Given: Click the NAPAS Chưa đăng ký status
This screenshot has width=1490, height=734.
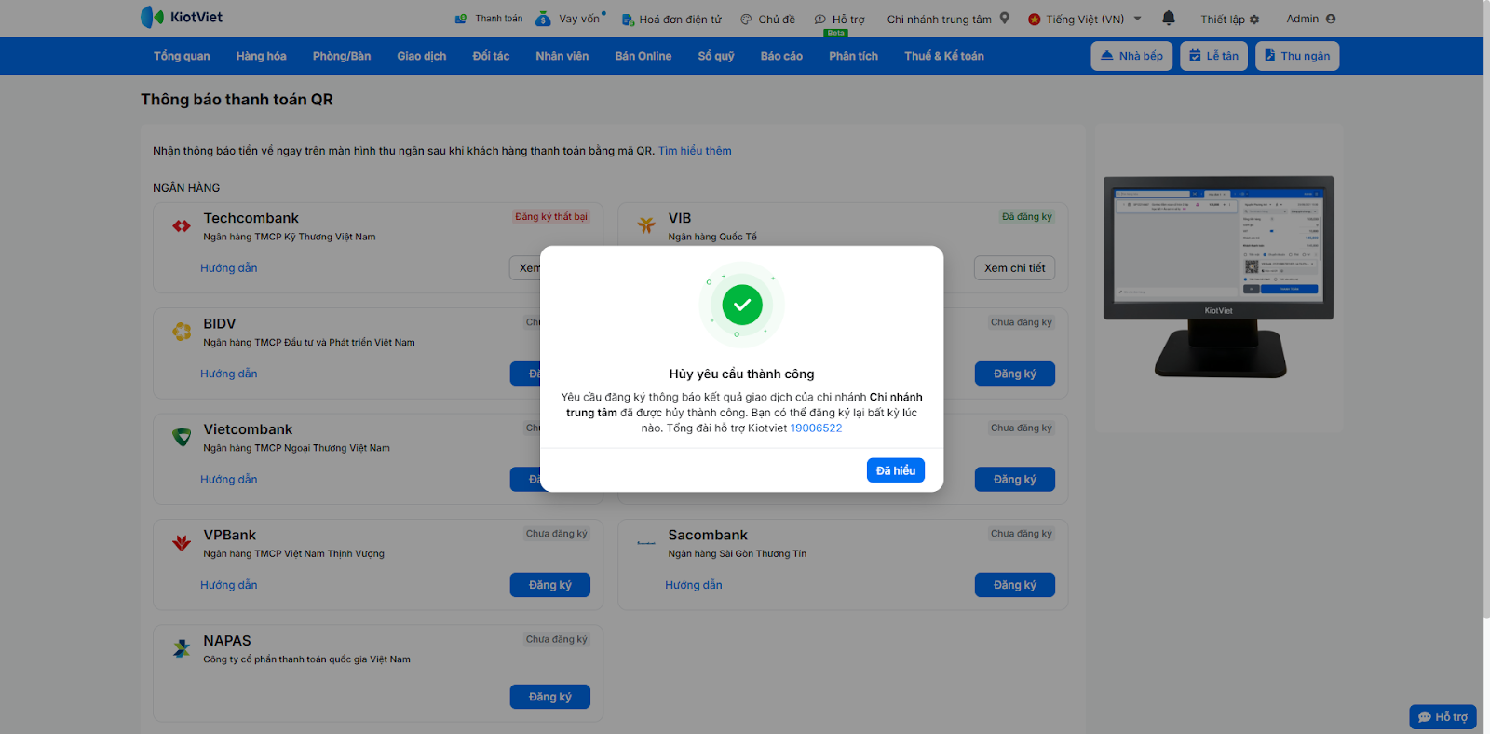Looking at the screenshot, I should click(557, 640).
